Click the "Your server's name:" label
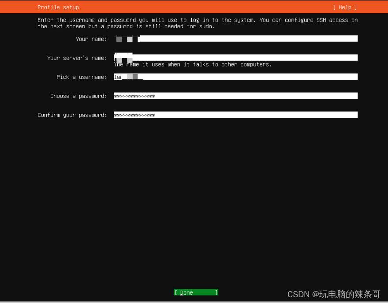The height and width of the screenshot is (303, 388). [77, 58]
